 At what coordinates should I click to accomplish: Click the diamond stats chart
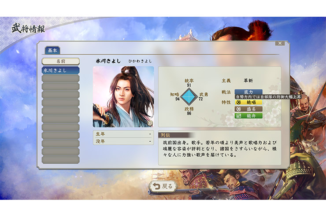pos(189,97)
